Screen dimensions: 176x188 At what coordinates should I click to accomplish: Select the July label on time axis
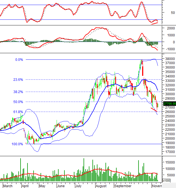[78, 185]
